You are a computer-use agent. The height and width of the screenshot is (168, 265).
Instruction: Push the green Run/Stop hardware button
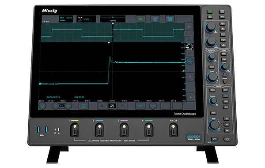coord(210,11)
